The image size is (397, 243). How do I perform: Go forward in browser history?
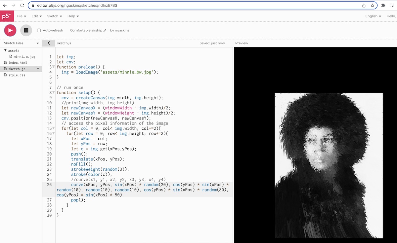13,5
